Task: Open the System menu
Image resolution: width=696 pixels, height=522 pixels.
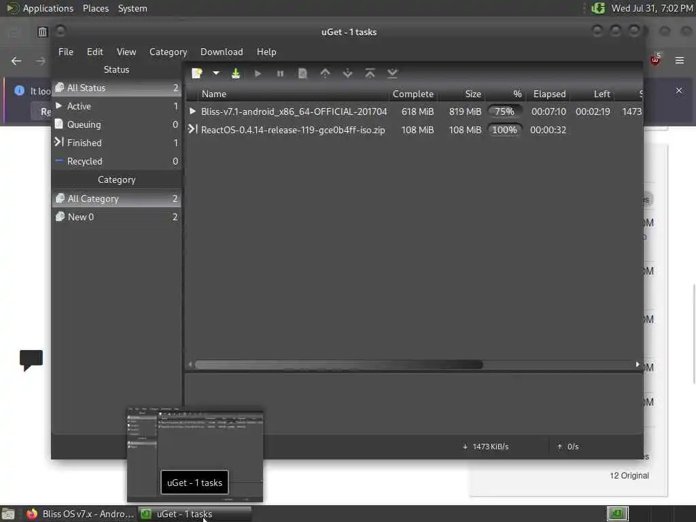Action: [x=133, y=8]
